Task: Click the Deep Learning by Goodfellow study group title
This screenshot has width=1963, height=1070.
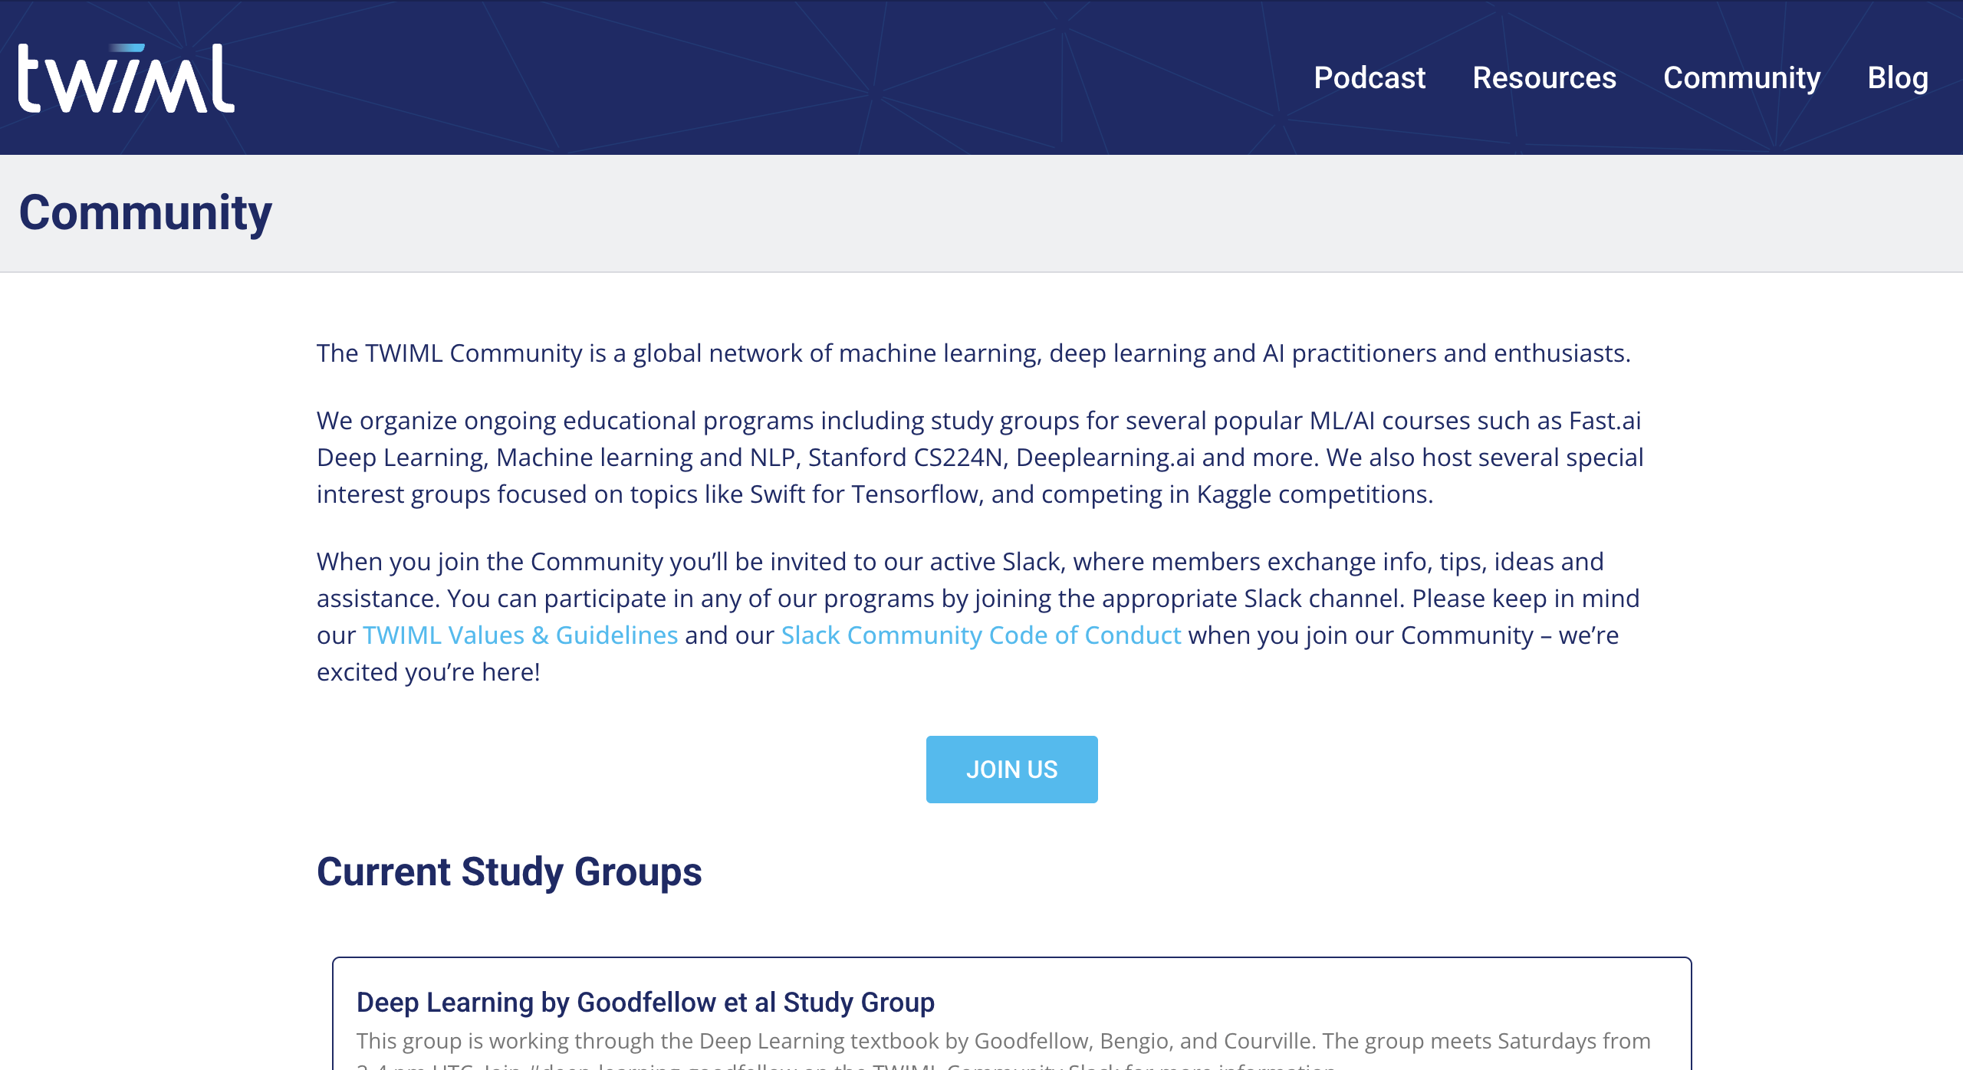Action: (x=646, y=1002)
